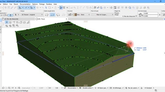Open the Fenêtres menu
Screen dimensions: 165x92
[x=49, y=4]
